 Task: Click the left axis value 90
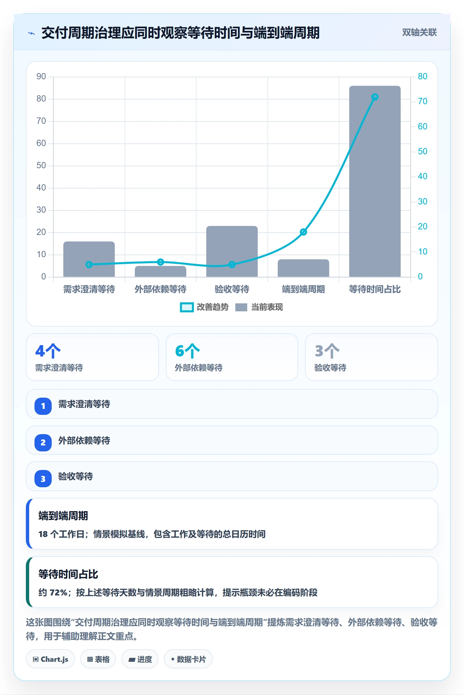[x=41, y=77]
